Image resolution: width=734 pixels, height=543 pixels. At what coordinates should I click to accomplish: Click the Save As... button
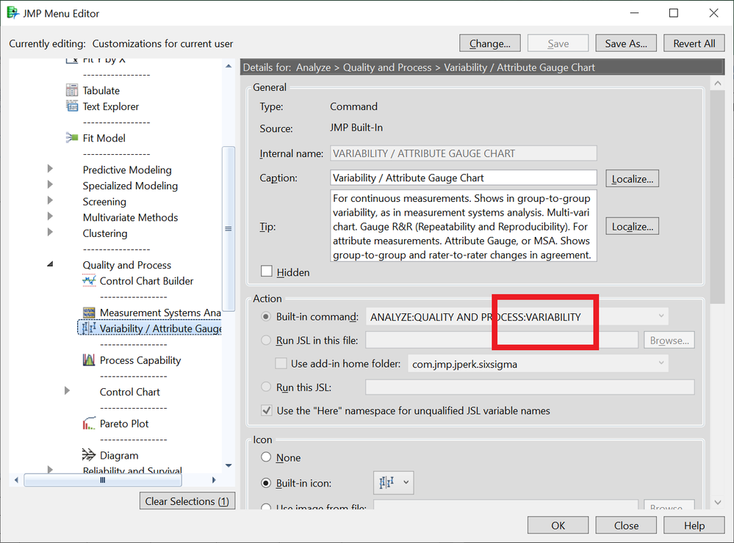point(626,43)
